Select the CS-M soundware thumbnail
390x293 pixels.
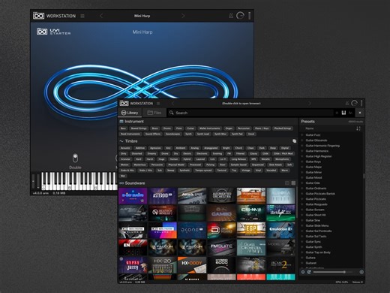click(251, 213)
